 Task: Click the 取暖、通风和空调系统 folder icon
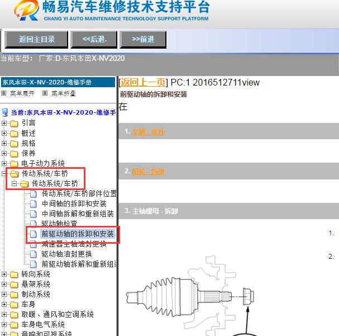tap(14, 315)
